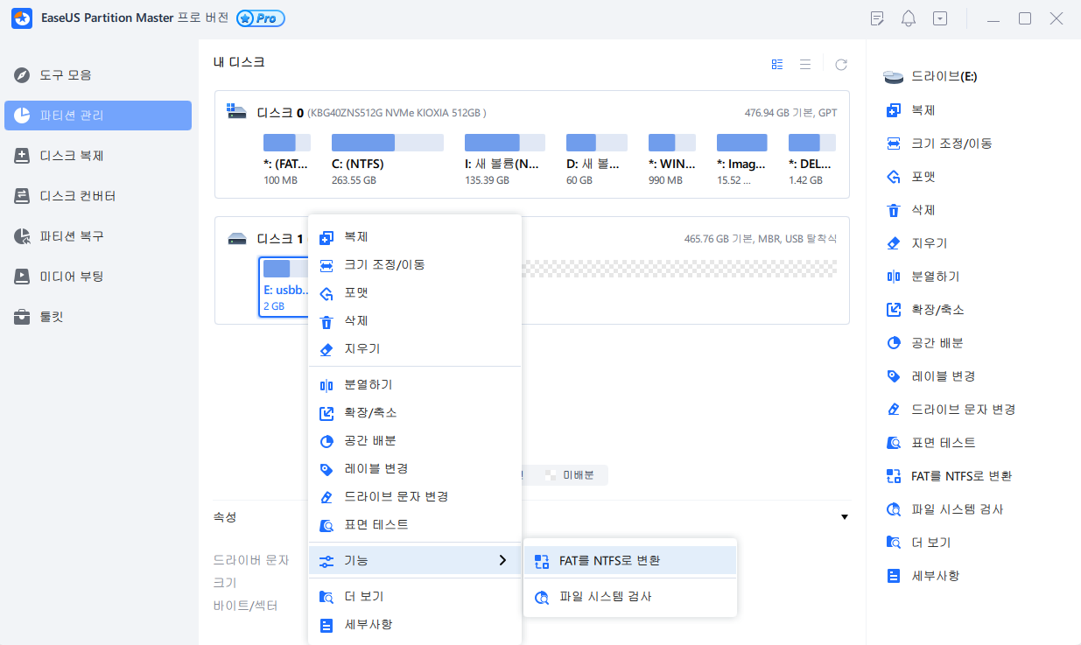Open 파티션 복구 from the sidebar

pyautogui.click(x=97, y=236)
